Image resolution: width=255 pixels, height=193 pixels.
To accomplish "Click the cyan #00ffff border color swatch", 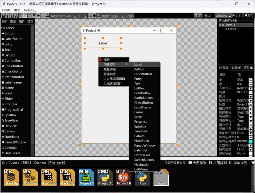I will [251, 141].
